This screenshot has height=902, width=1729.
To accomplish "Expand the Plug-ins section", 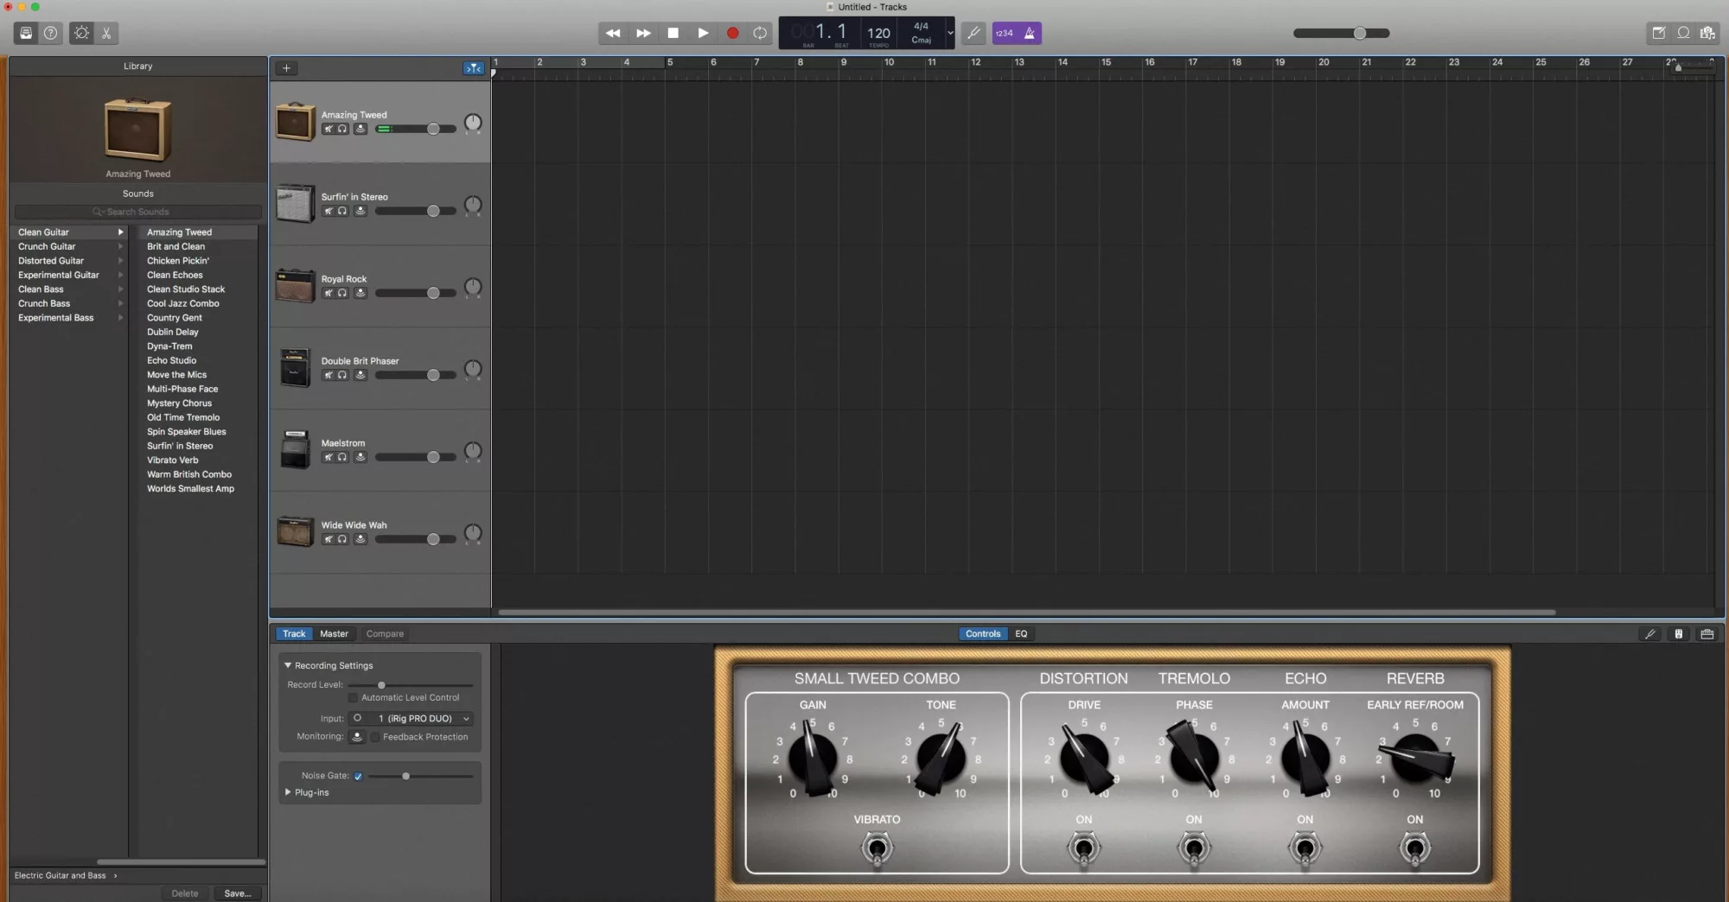I will [x=288, y=792].
